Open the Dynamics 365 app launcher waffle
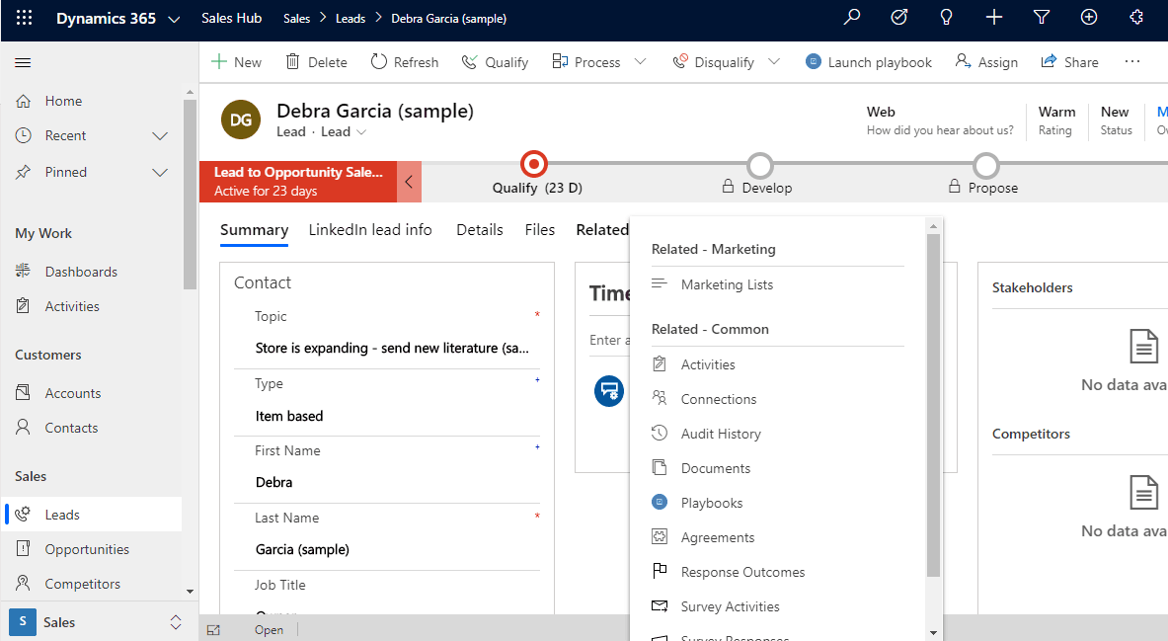This screenshot has width=1168, height=641. [24, 18]
